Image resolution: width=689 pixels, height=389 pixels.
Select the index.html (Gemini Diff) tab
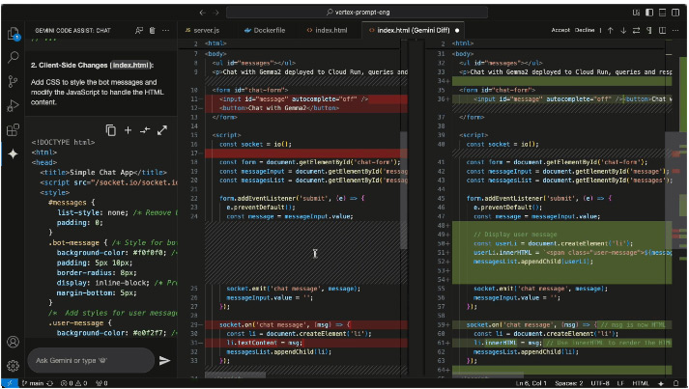[414, 30]
